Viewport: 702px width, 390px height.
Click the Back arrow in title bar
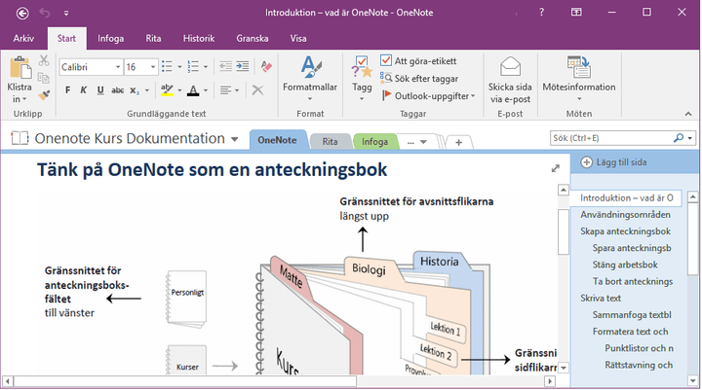(22, 13)
